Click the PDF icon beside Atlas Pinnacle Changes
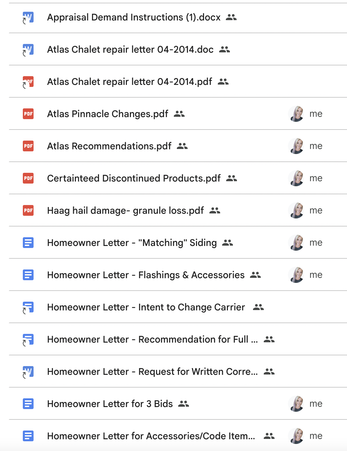 tap(28, 114)
